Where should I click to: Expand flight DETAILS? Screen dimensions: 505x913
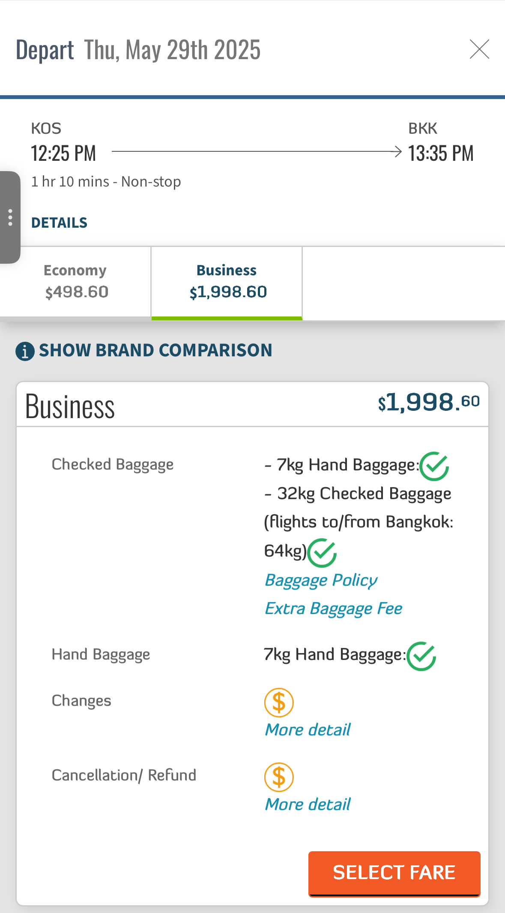coord(59,223)
